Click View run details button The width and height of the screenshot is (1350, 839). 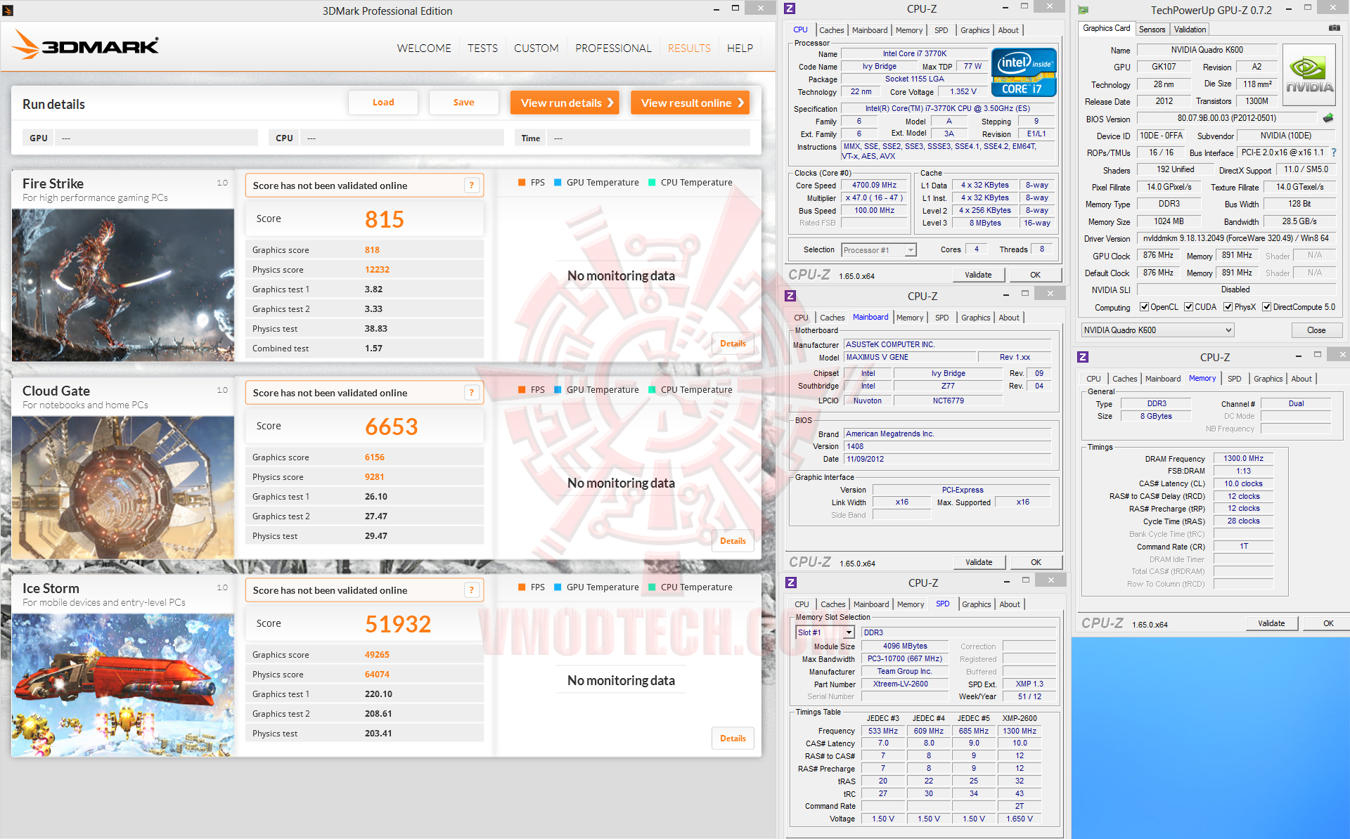[565, 103]
